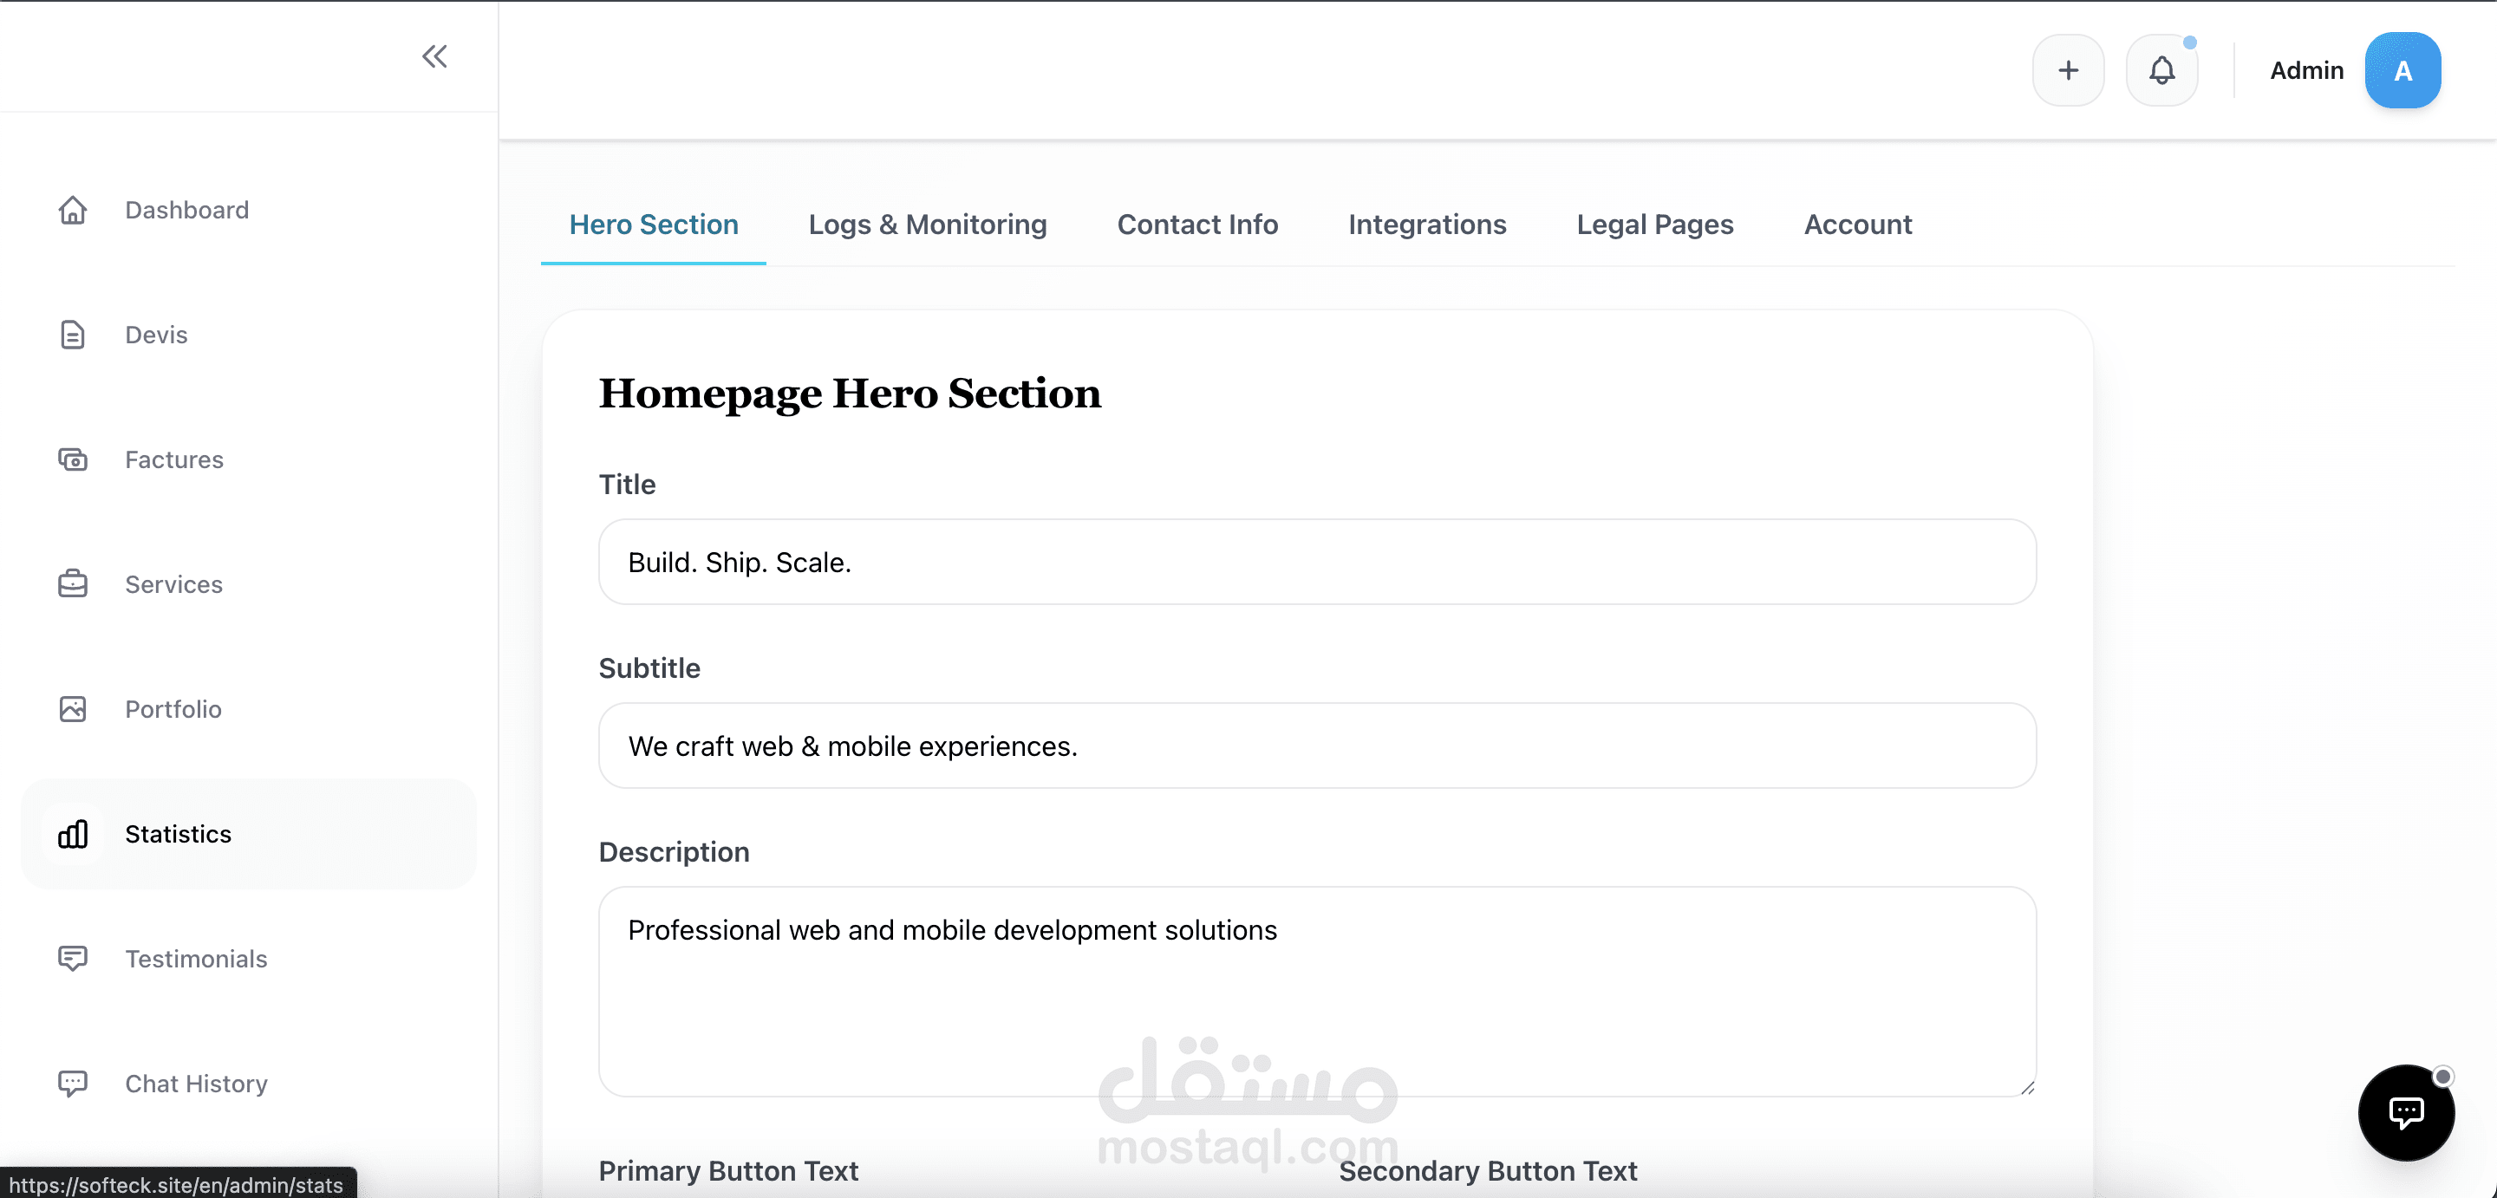The image size is (2497, 1198).
Task: Open the Integrations tab
Action: tap(1427, 225)
